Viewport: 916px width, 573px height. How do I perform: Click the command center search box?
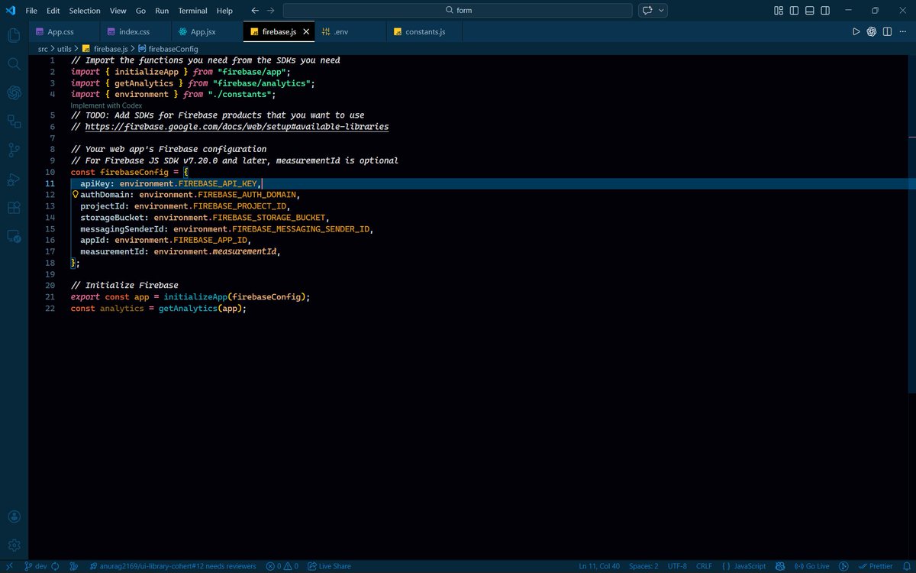458,11
